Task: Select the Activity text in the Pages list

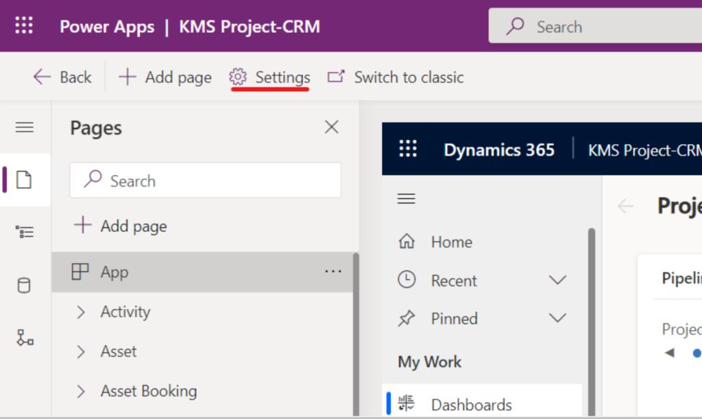Action: (x=125, y=311)
